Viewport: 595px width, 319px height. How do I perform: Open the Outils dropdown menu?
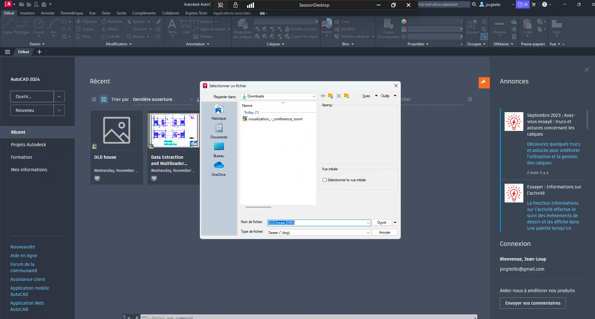point(388,96)
